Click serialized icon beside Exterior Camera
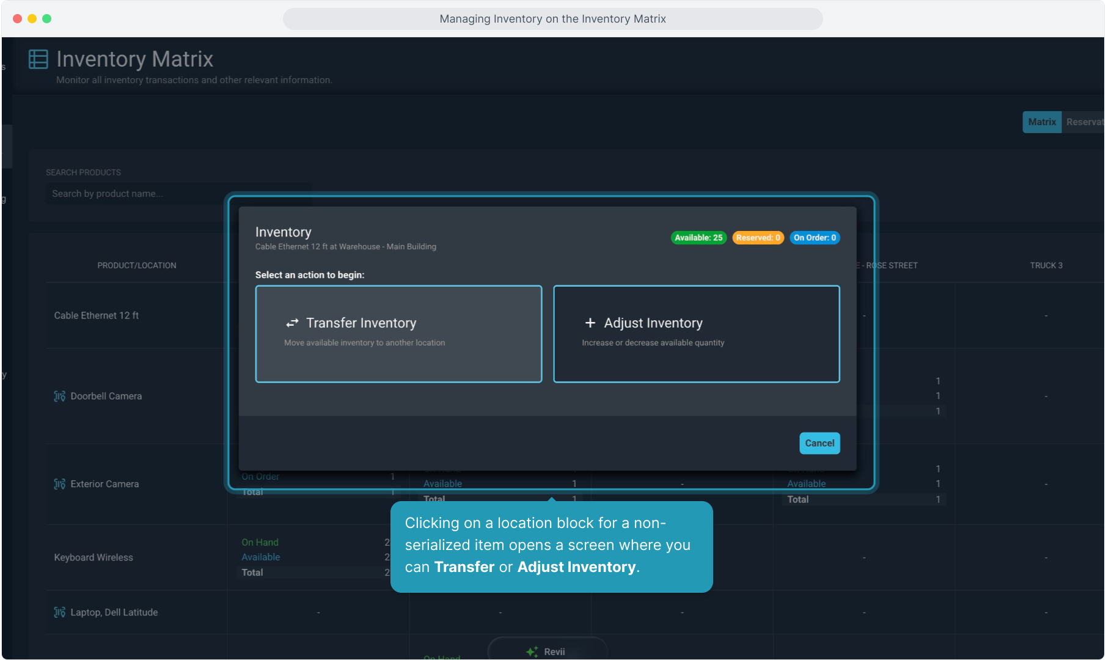Image resolution: width=1106 pixels, height=660 pixels. (x=60, y=484)
